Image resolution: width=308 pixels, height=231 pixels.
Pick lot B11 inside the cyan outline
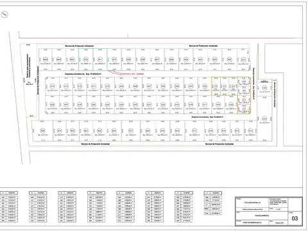[x=100, y=59]
